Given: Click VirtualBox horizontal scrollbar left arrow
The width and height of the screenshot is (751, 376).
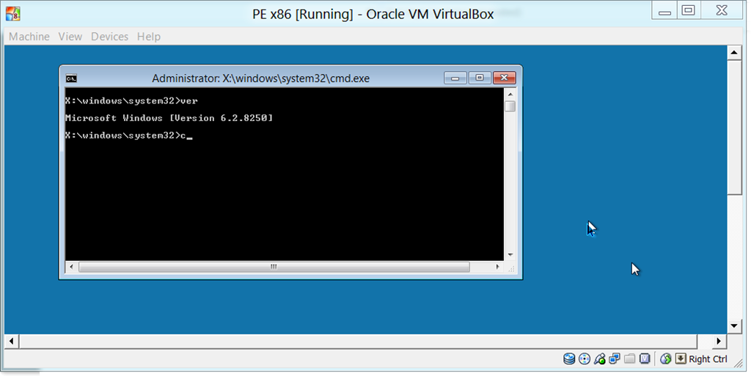Looking at the screenshot, I should (12, 341).
